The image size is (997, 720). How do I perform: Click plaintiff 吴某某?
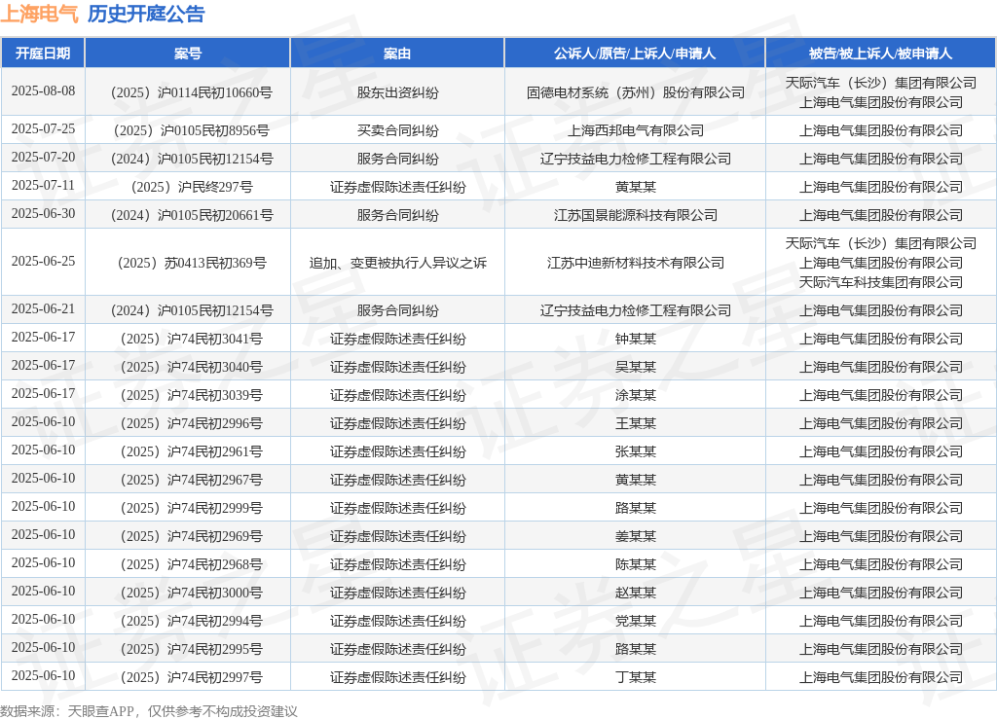coord(635,368)
